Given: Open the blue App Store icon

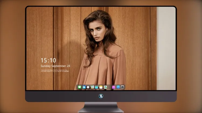Looking at the screenshot, I should 118,87.
